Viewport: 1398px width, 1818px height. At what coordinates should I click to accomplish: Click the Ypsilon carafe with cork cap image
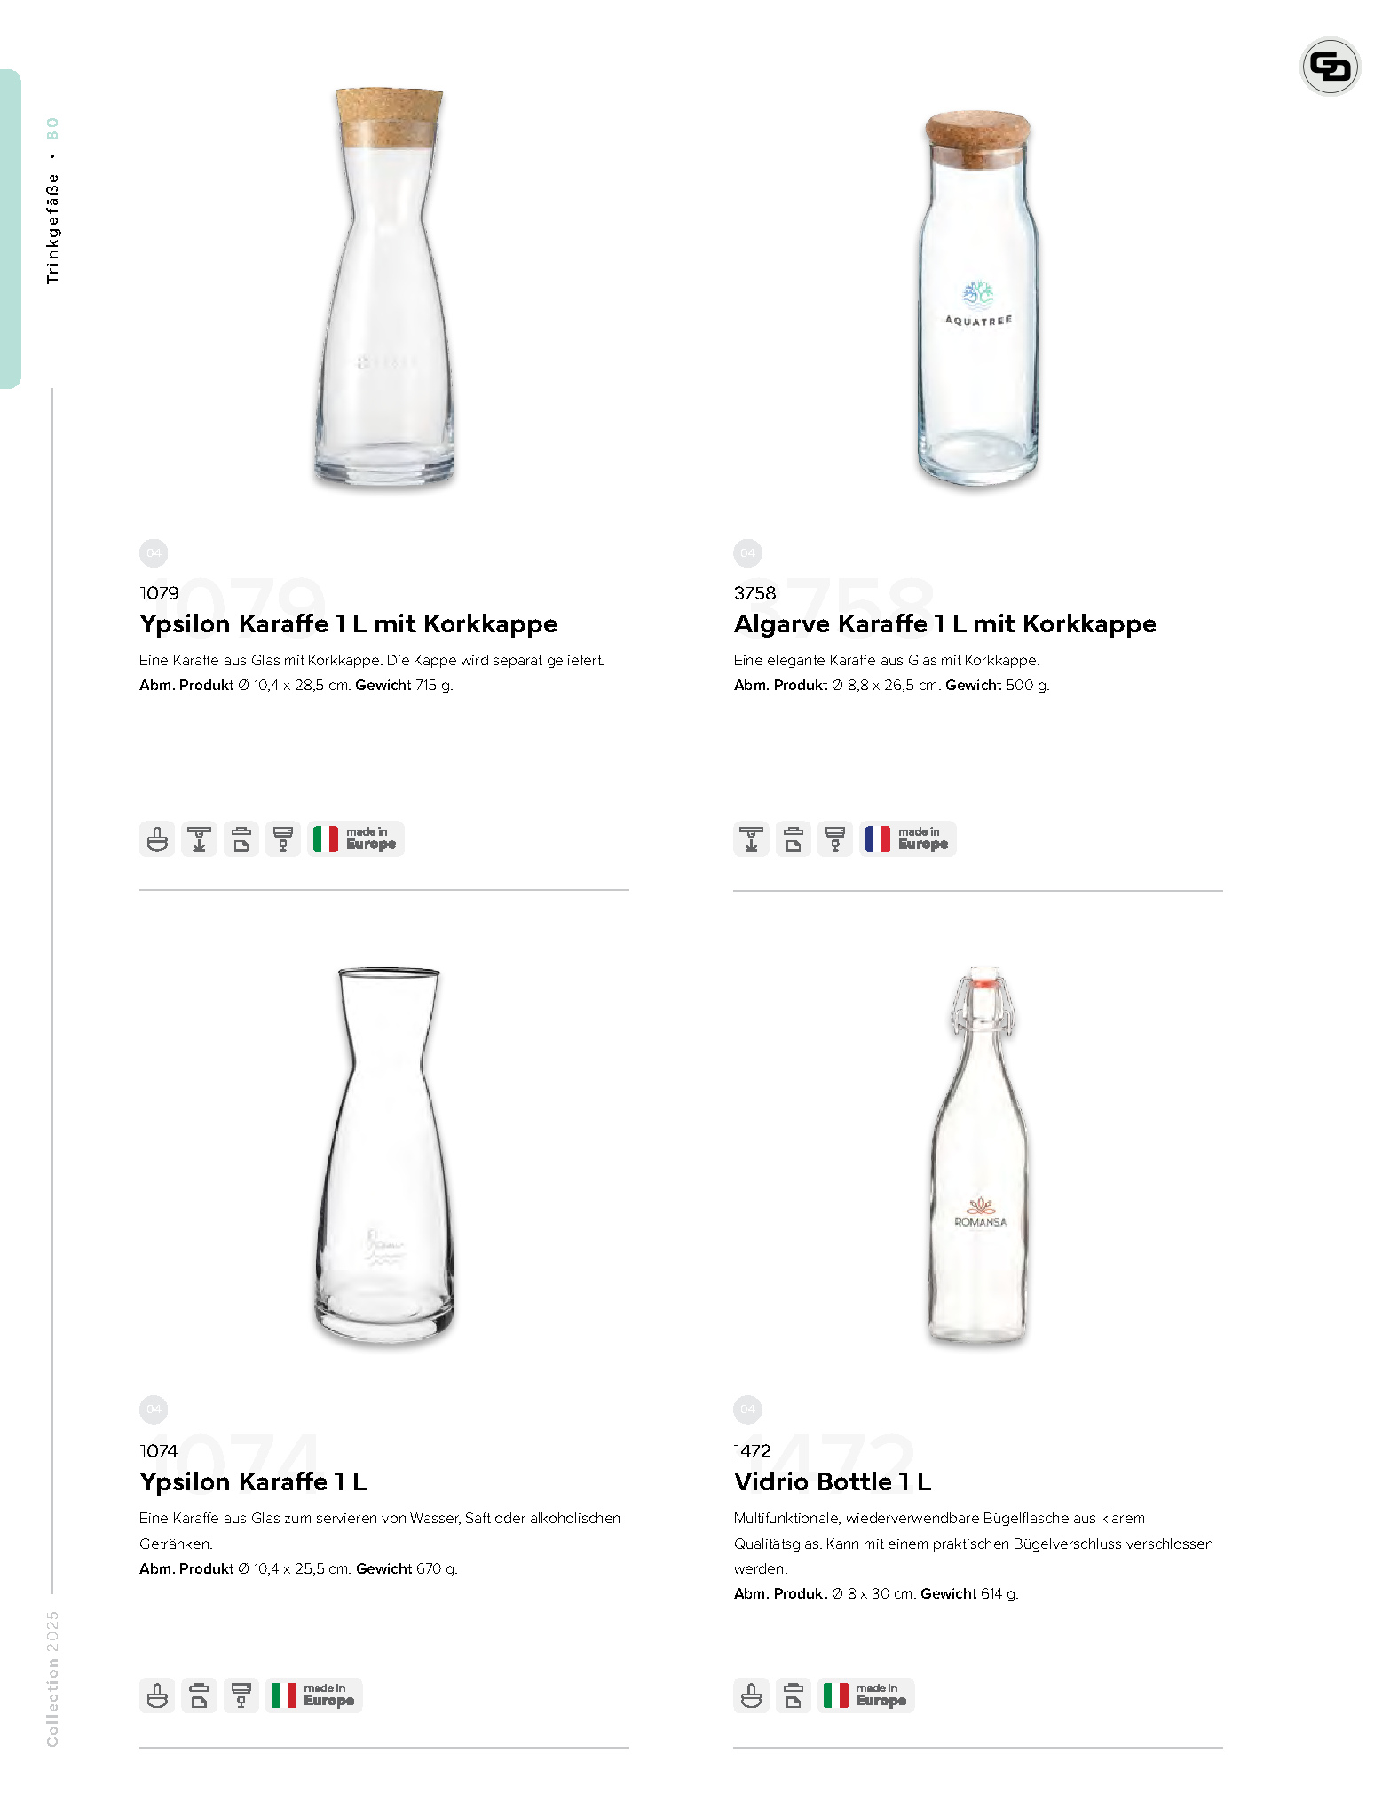tap(385, 287)
